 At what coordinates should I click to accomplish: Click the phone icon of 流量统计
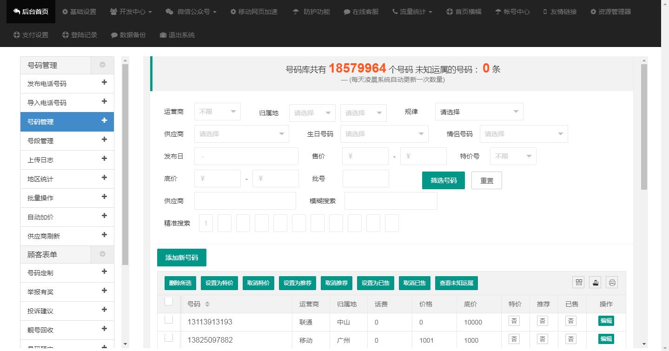[395, 12]
